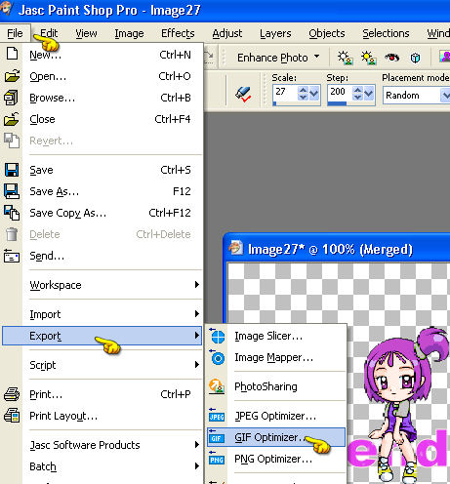Click the Image27 document title bar
Viewport: 450px width, 484px height.
point(337,249)
